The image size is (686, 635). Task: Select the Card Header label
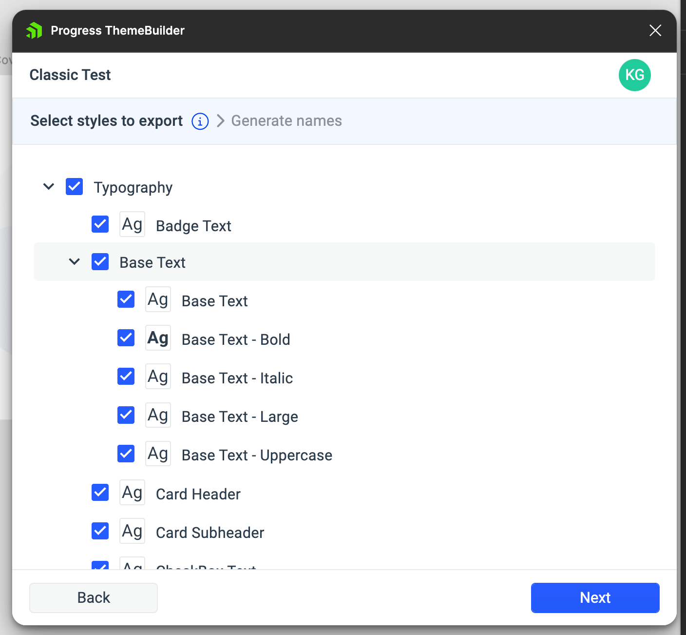(x=198, y=495)
